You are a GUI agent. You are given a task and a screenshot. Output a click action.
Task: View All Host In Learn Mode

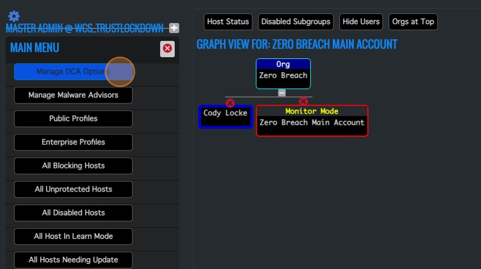(73, 236)
